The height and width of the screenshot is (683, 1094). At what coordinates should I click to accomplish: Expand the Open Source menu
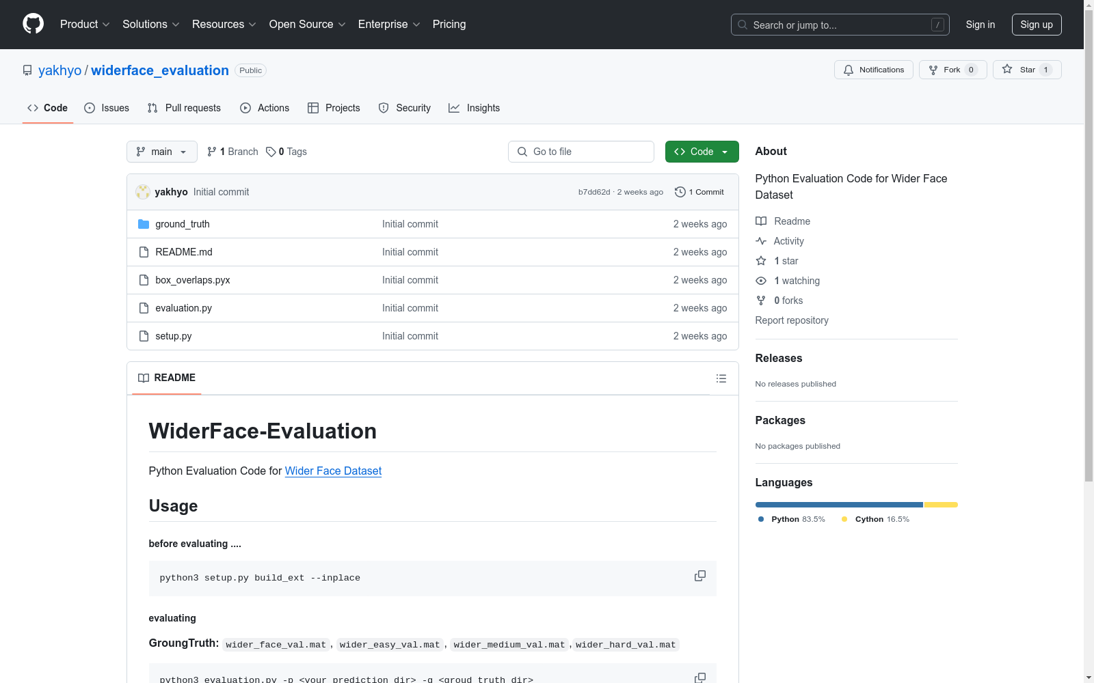tap(308, 24)
